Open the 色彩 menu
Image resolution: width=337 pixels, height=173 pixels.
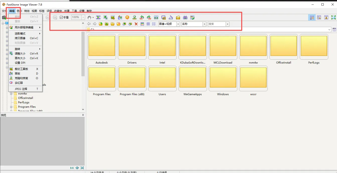pos(19,11)
